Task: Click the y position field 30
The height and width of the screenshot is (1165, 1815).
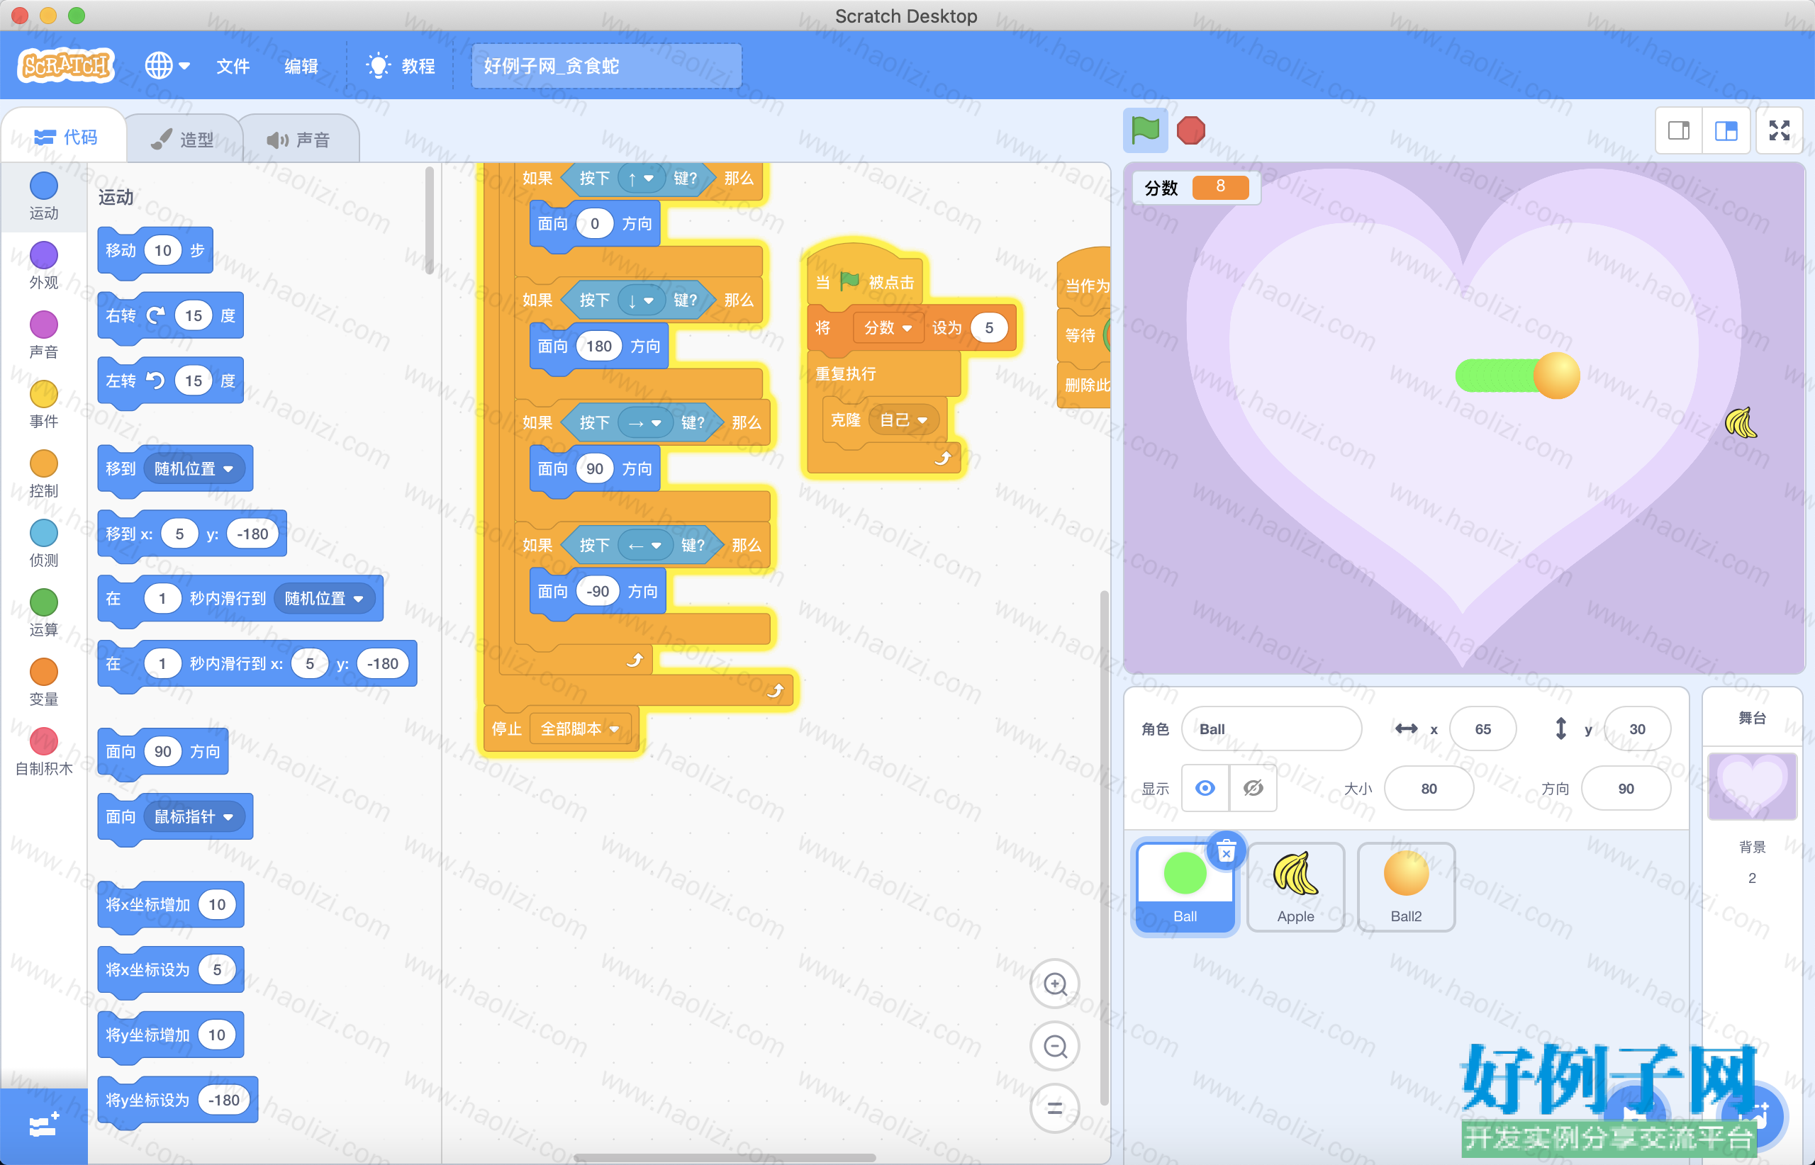Action: click(1637, 729)
